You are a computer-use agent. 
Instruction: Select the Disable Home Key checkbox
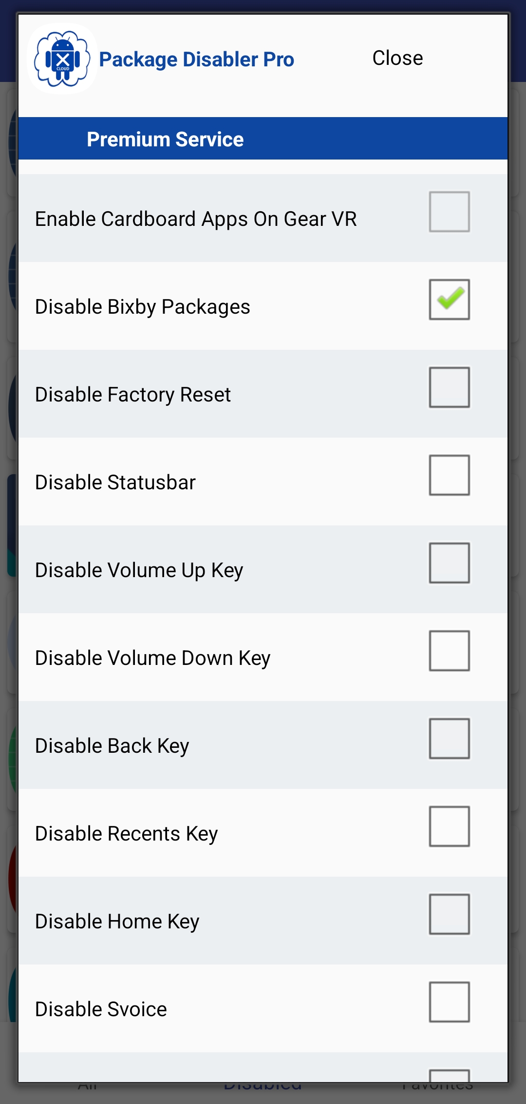449,914
